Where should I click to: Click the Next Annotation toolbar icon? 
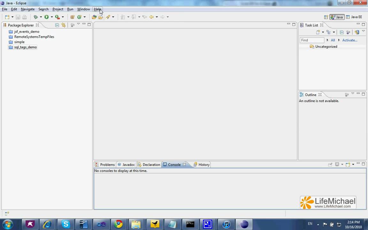(123, 17)
